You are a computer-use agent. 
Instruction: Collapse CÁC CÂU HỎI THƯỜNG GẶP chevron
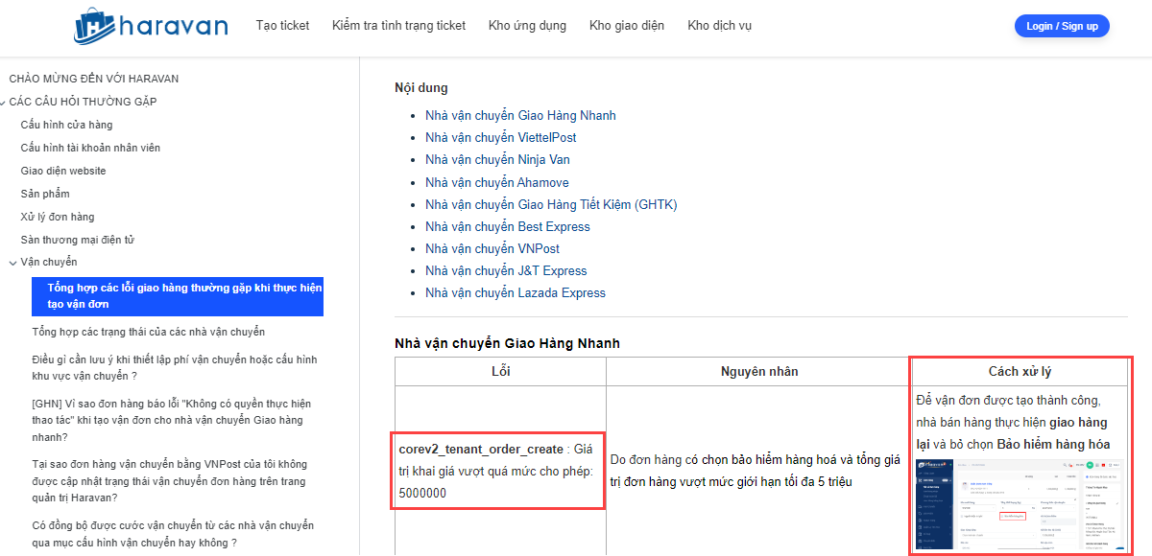point(4,102)
